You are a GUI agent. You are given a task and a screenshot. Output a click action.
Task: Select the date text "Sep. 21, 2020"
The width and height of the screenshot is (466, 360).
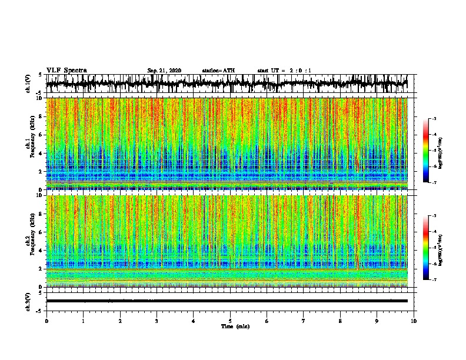[164, 71]
